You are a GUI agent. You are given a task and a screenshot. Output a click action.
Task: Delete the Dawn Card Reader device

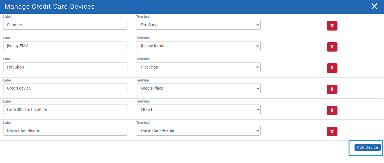(332, 132)
